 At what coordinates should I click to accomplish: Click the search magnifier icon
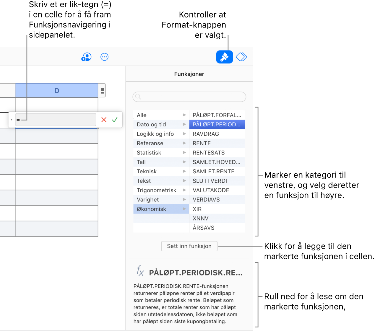(138, 97)
